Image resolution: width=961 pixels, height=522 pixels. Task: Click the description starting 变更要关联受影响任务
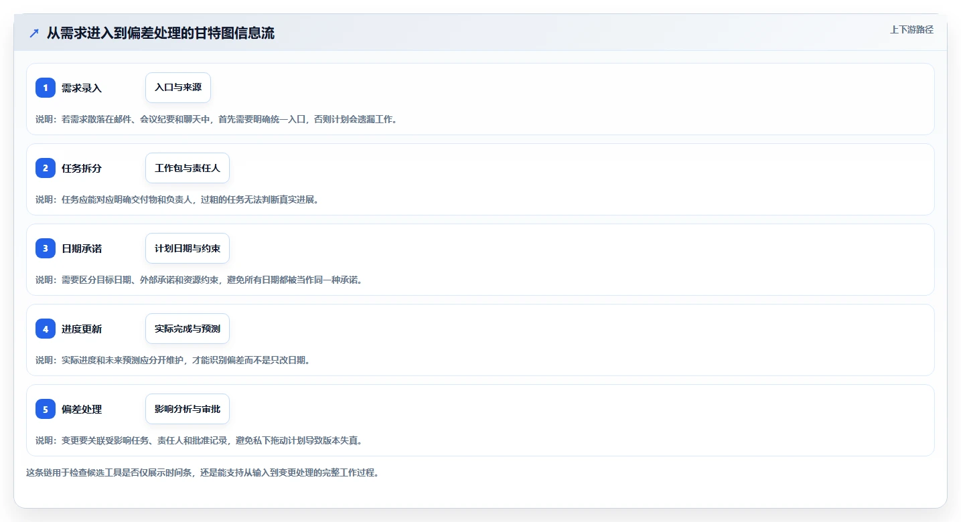pyautogui.click(x=199, y=440)
